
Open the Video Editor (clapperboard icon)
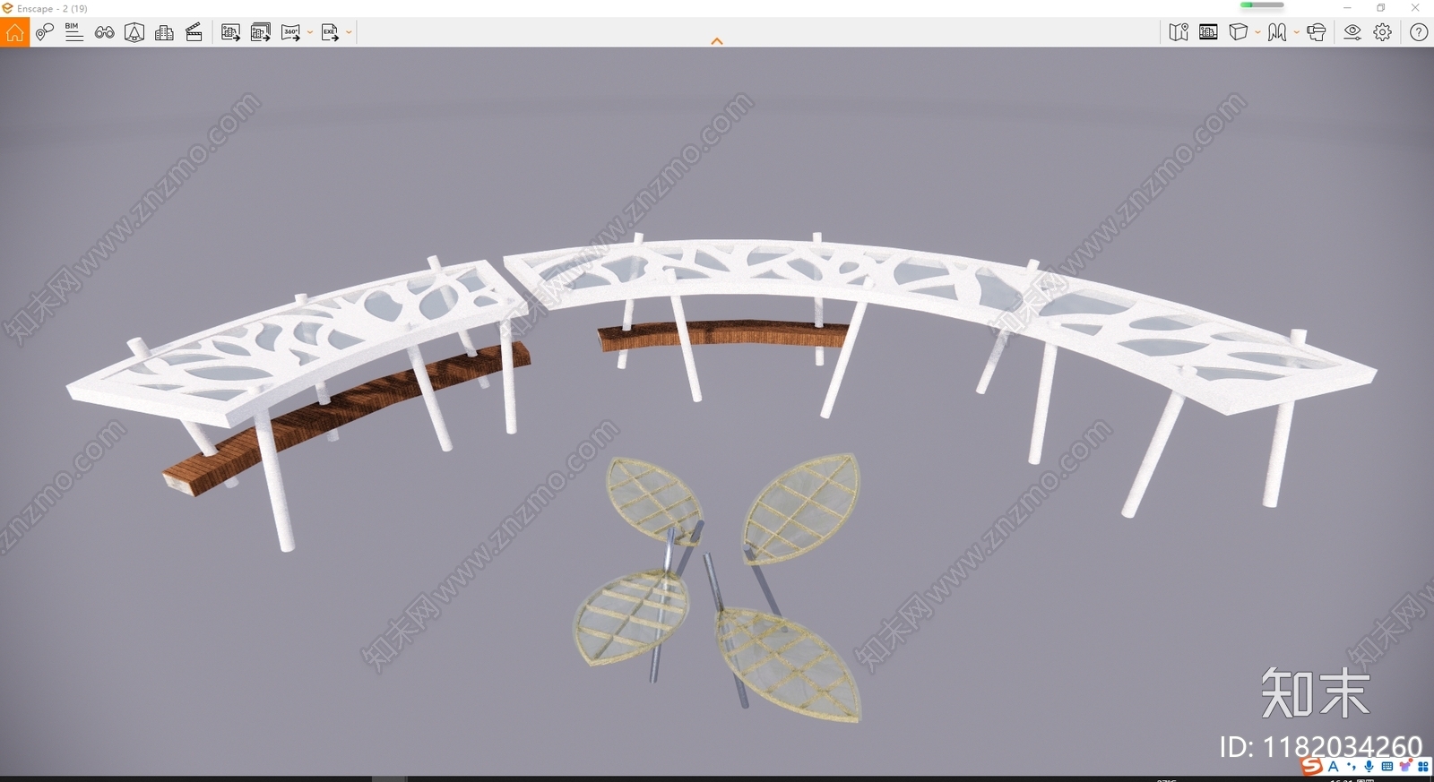pos(194,33)
